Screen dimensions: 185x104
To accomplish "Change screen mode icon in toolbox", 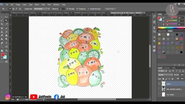I will (x=6, y=62).
